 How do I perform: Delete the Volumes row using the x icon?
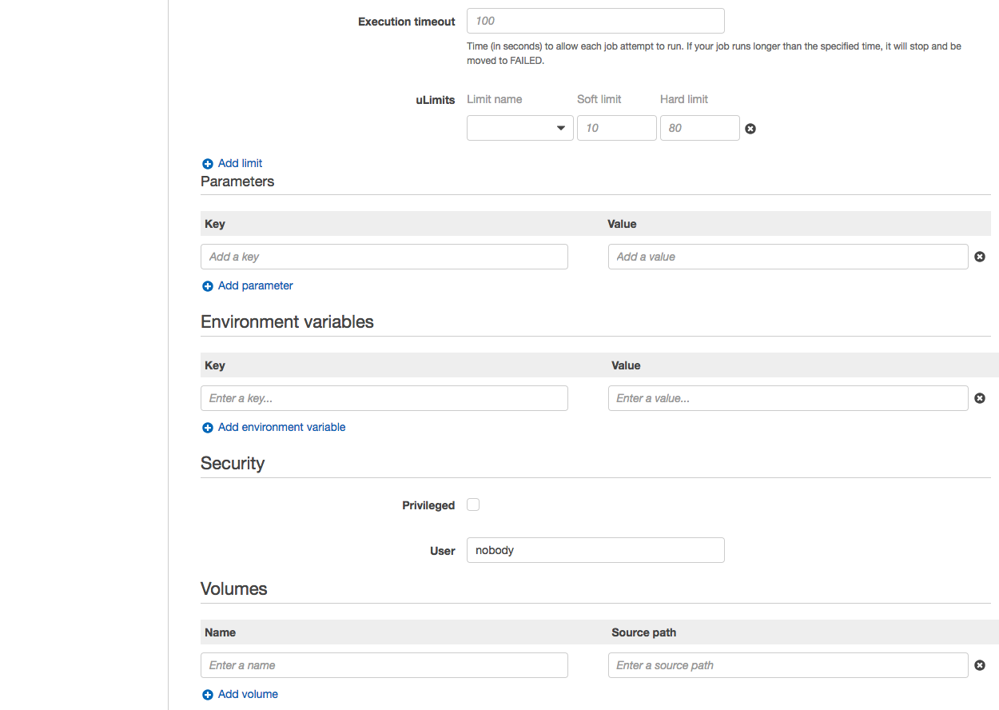coord(980,665)
